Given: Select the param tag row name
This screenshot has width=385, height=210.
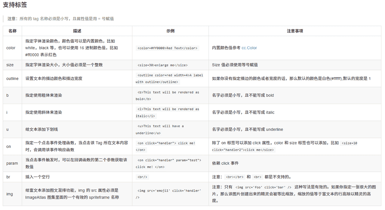Looking at the screenshot, I should [11, 163].
